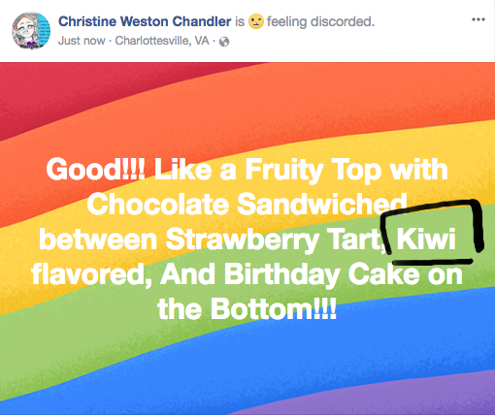Click the globe public privacy icon
Viewport: 495px width, 415px height.
[x=224, y=42]
